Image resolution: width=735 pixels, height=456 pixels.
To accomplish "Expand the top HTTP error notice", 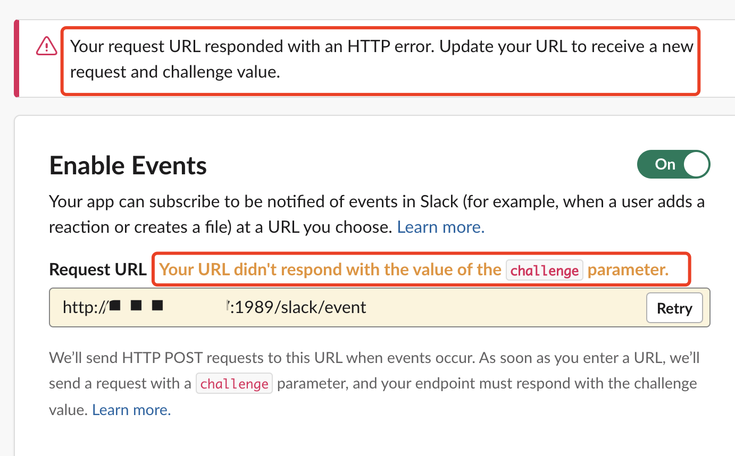I will [x=381, y=59].
